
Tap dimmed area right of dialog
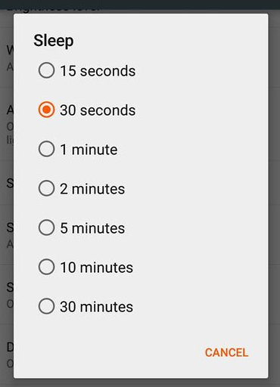point(274,197)
